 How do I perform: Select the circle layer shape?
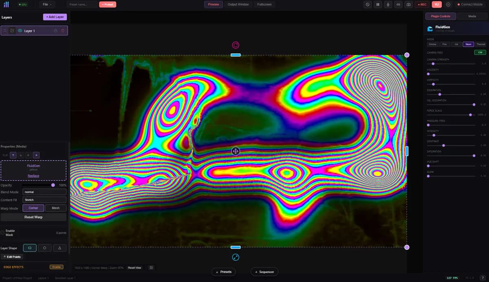(x=44, y=247)
